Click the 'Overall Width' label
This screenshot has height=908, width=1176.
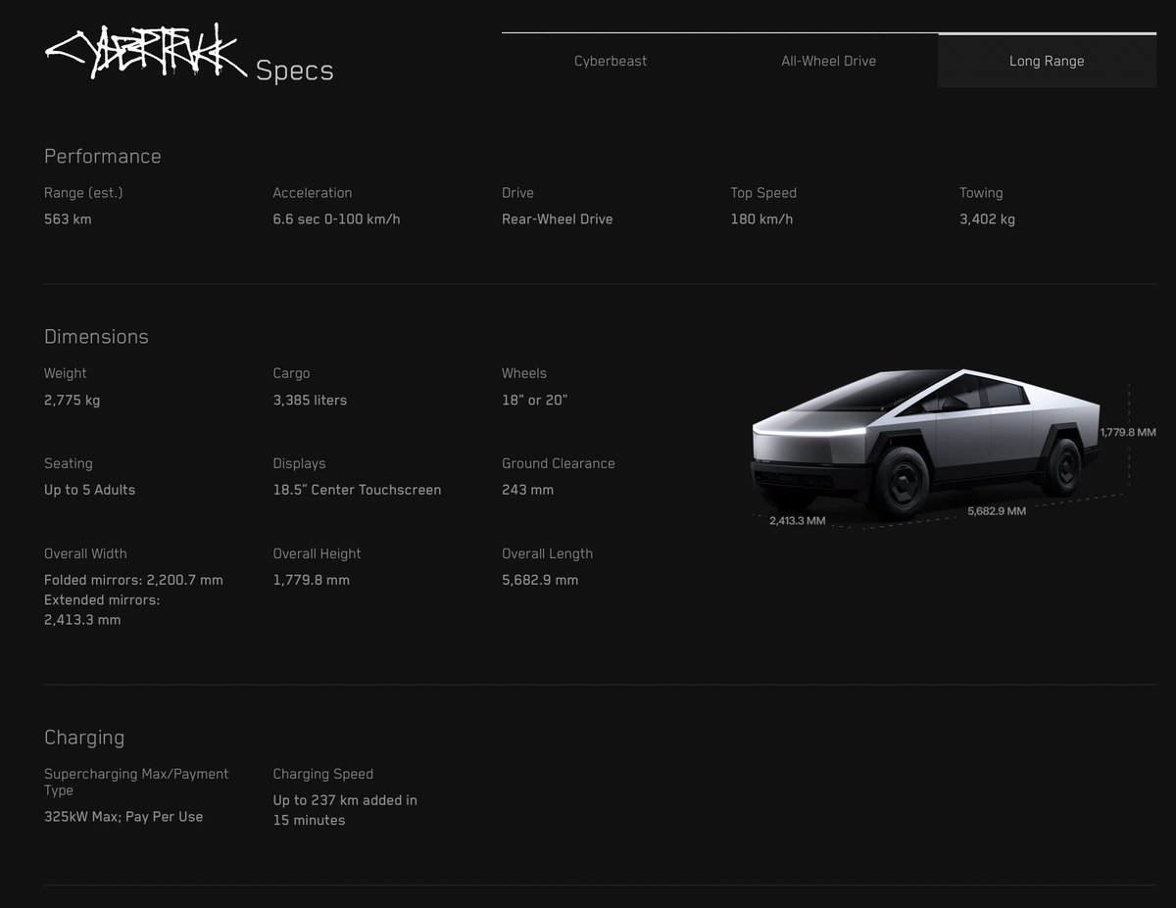click(x=85, y=553)
